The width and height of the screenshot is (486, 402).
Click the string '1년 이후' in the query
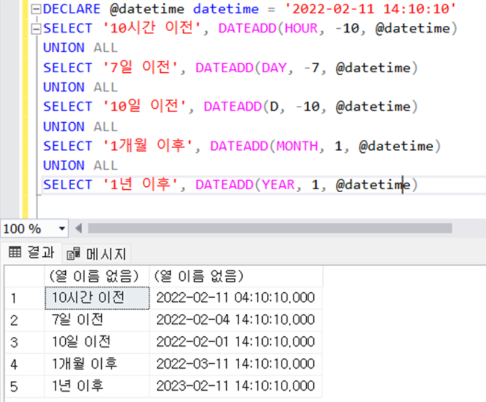click(x=140, y=185)
